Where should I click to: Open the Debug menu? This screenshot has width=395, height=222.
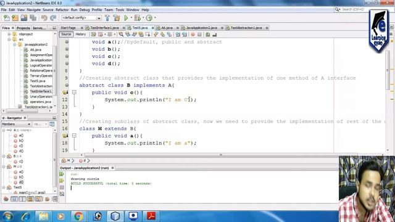click(85, 10)
